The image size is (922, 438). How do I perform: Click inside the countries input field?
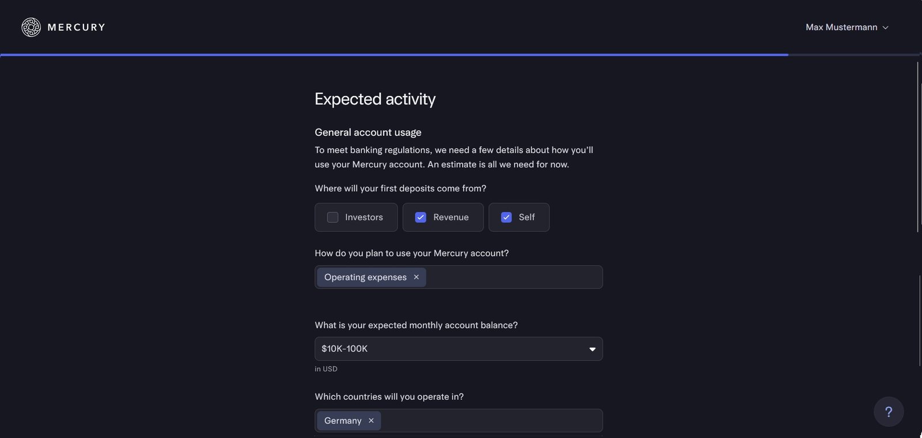490,421
